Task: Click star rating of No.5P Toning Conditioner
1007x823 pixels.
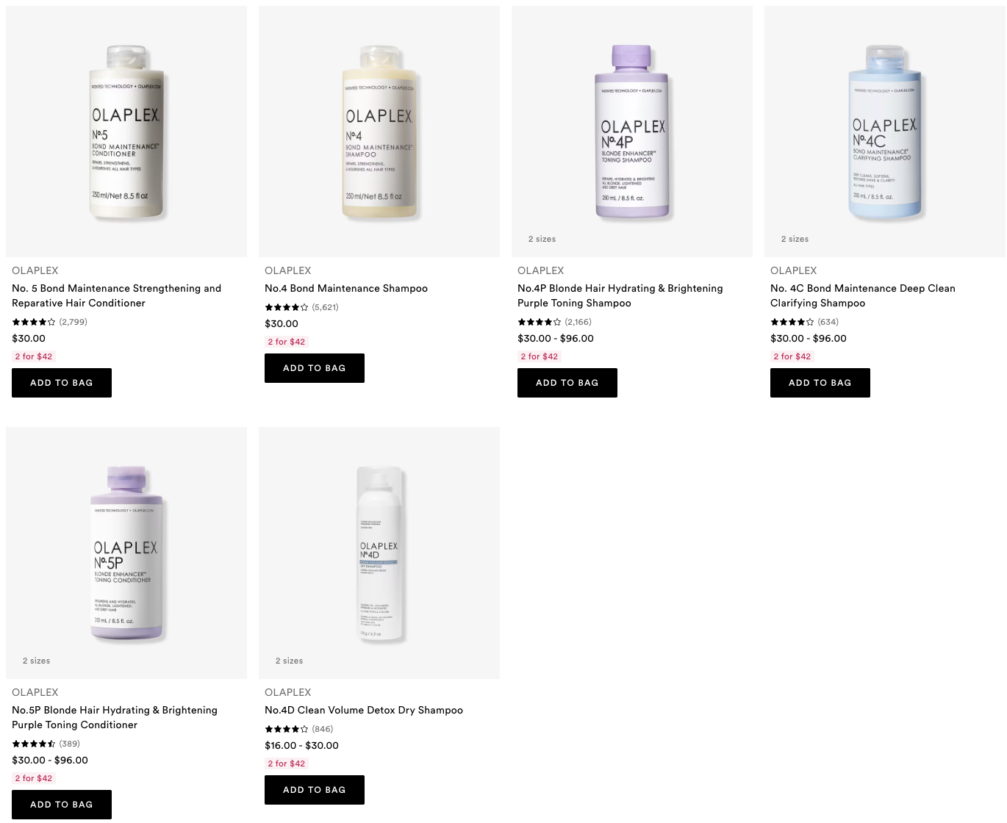Action: click(x=33, y=744)
